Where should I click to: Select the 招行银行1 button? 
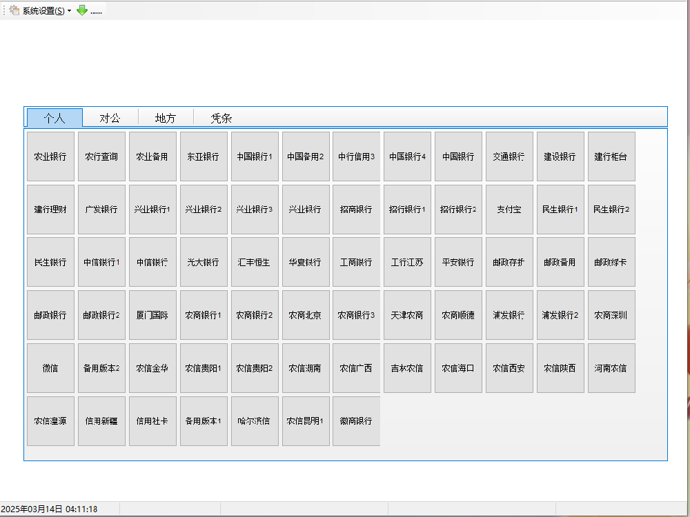(408, 210)
